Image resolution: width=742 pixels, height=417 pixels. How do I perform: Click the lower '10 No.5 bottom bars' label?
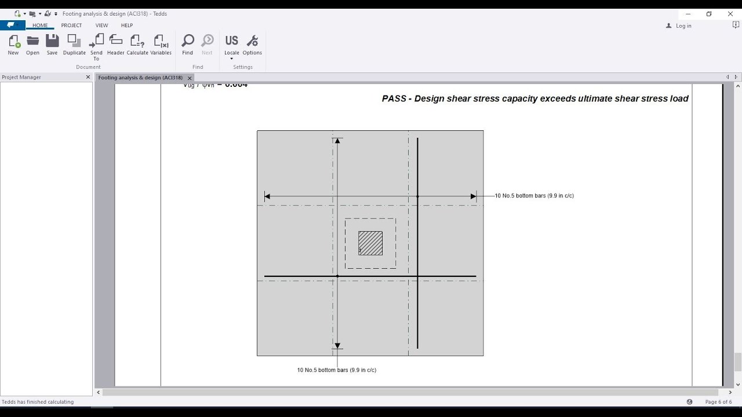click(x=336, y=370)
